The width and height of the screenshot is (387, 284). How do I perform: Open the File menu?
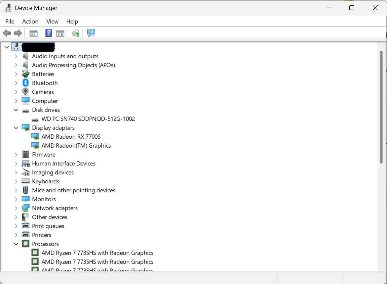coord(10,22)
